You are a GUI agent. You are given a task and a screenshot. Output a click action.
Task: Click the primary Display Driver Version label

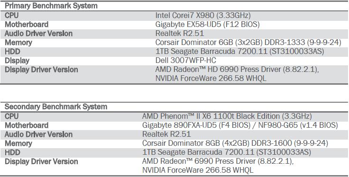(x=41, y=70)
